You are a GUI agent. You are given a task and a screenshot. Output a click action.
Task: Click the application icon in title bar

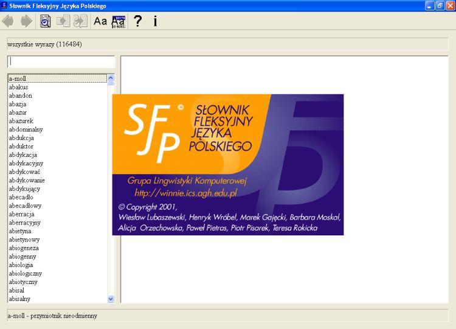click(x=4, y=5)
